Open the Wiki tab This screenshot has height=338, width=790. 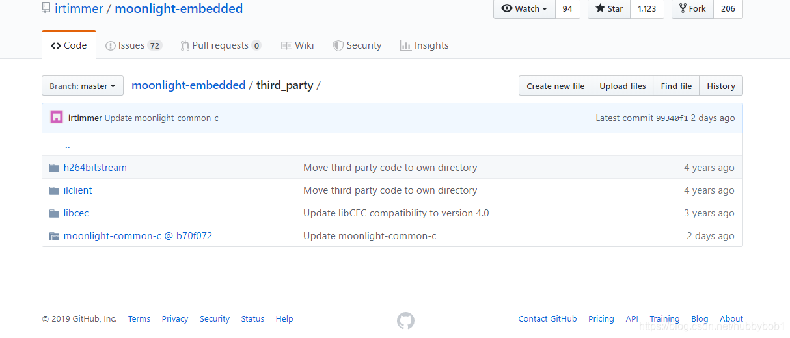(x=297, y=45)
